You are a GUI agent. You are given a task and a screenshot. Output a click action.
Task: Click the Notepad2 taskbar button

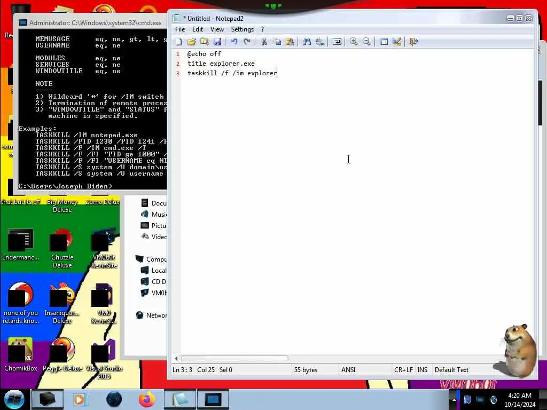tap(179, 399)
